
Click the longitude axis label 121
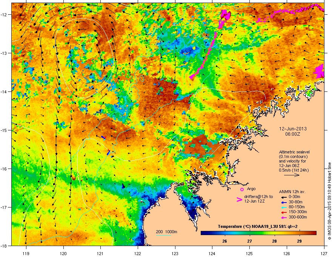tap(100, 253)
